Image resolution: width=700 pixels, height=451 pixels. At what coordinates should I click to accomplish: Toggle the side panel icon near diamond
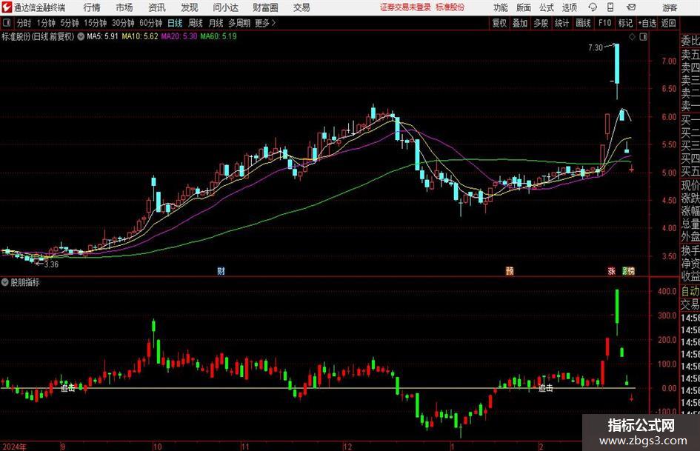pos(643,37)
